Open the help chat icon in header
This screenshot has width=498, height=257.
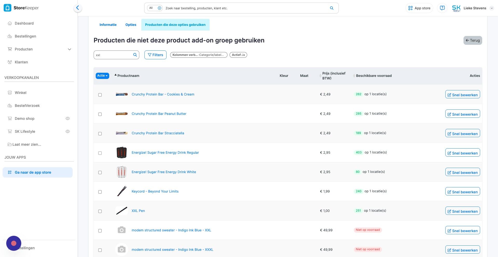442,8
